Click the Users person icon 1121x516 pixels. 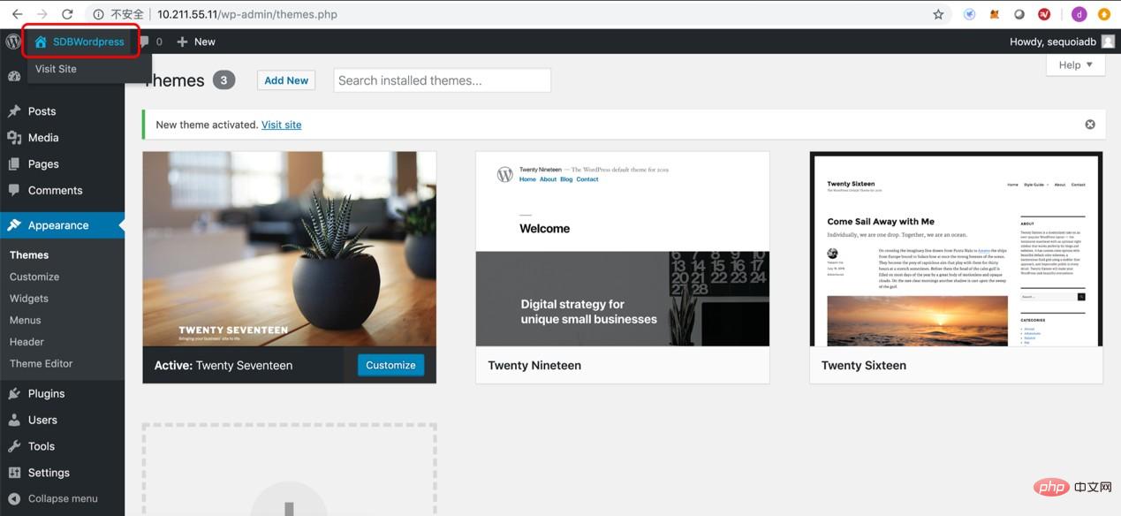click(13, 420)
